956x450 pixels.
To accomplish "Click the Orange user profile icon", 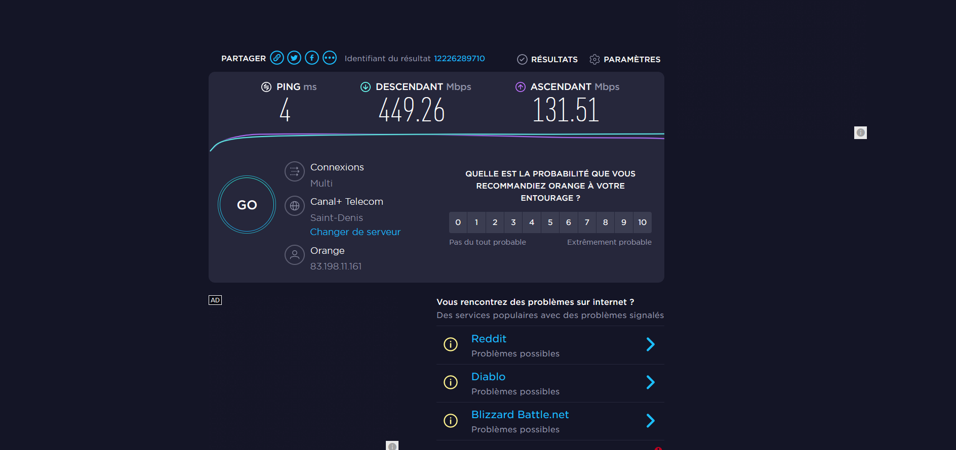I will 295,255.
